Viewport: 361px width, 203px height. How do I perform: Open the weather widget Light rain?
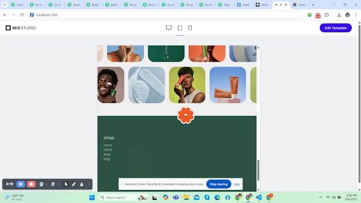(x=14, y=197)
